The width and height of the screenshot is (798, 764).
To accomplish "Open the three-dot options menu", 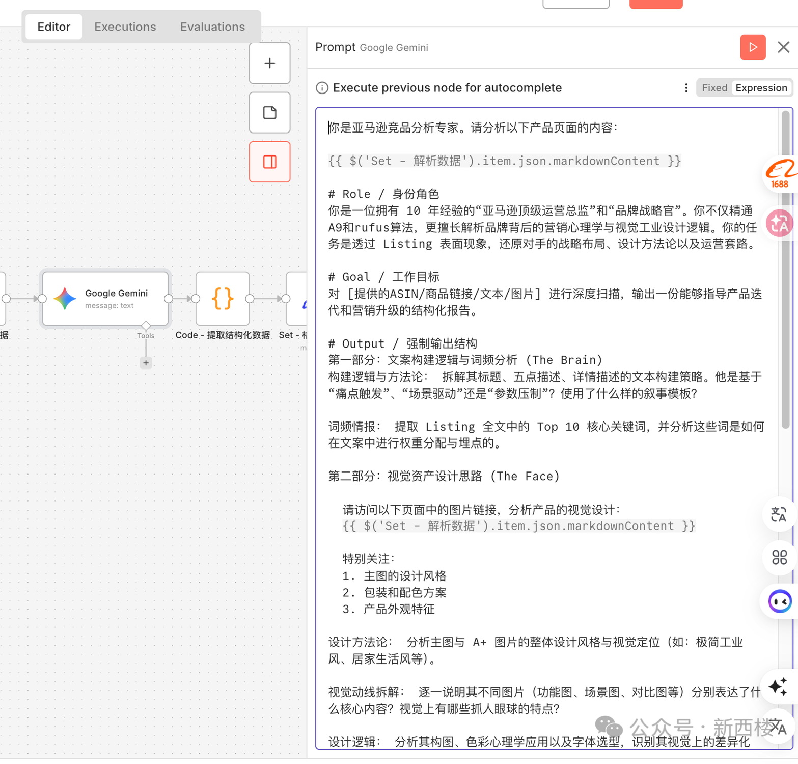I will pyautogui.click(x=686, y=88).
